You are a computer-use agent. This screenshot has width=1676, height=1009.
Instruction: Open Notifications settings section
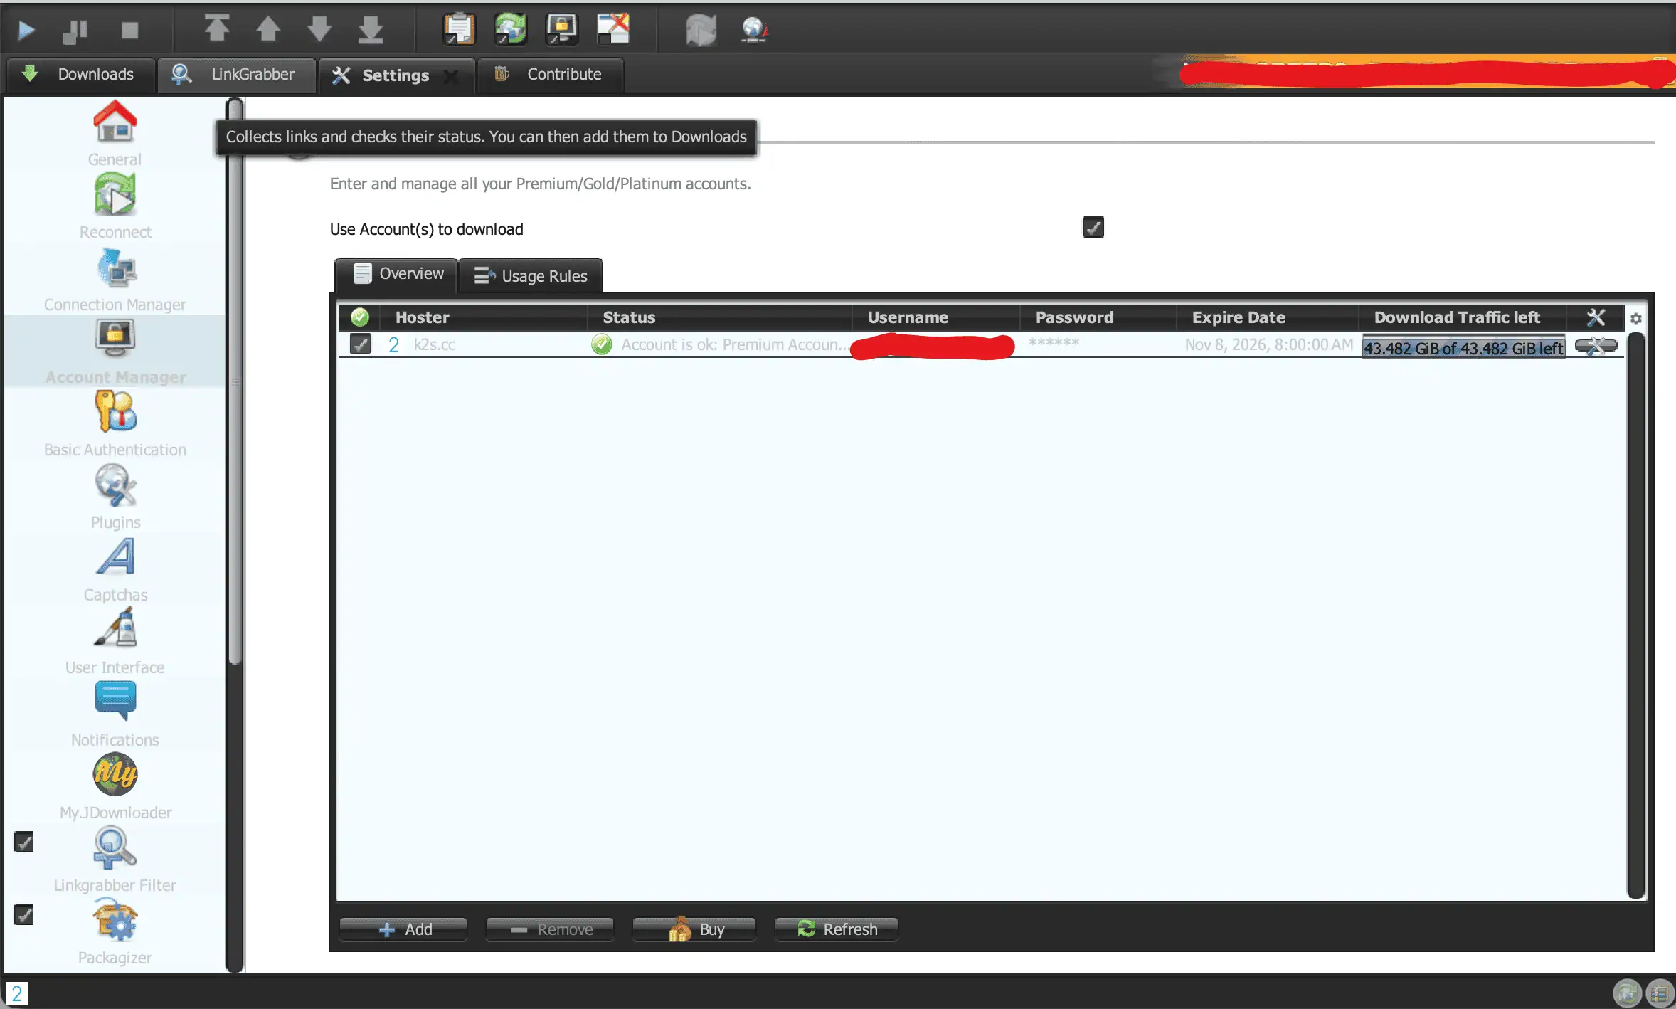point(115,715)
